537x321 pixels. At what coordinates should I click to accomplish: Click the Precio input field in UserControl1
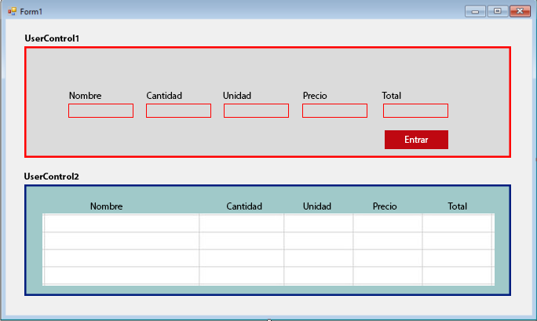coord(334,111)
